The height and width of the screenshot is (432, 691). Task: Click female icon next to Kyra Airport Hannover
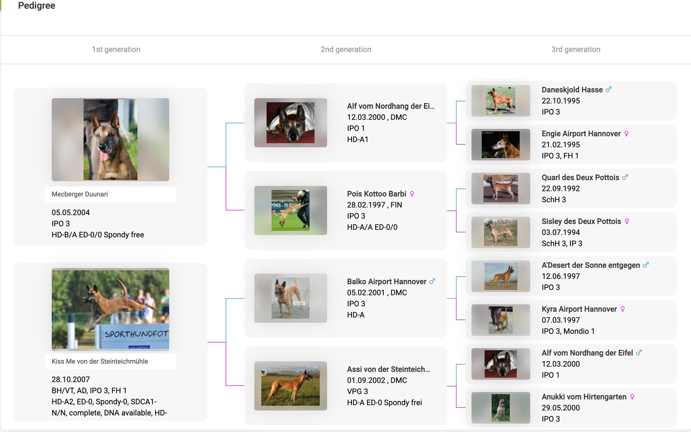(622, 309)
